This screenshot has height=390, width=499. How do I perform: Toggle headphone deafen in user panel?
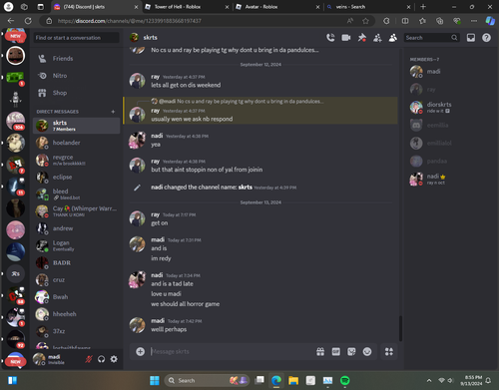101,359
